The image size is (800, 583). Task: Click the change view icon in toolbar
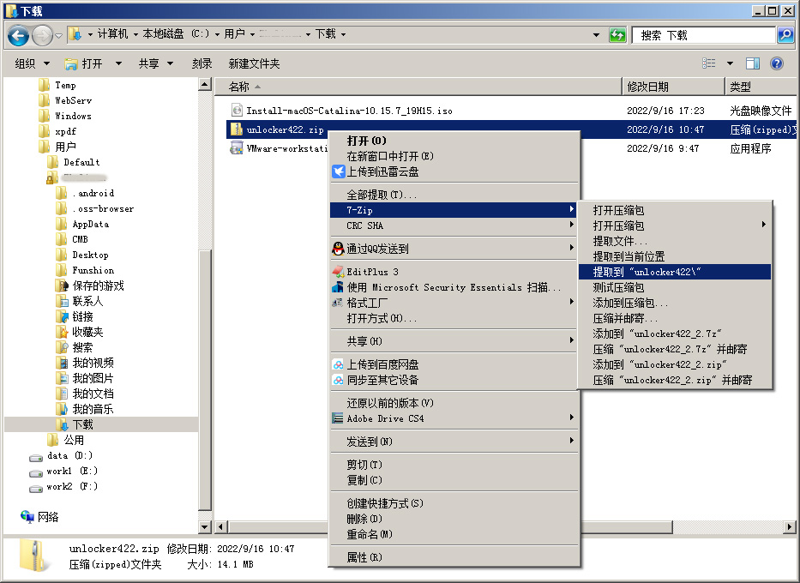[708, 63]
